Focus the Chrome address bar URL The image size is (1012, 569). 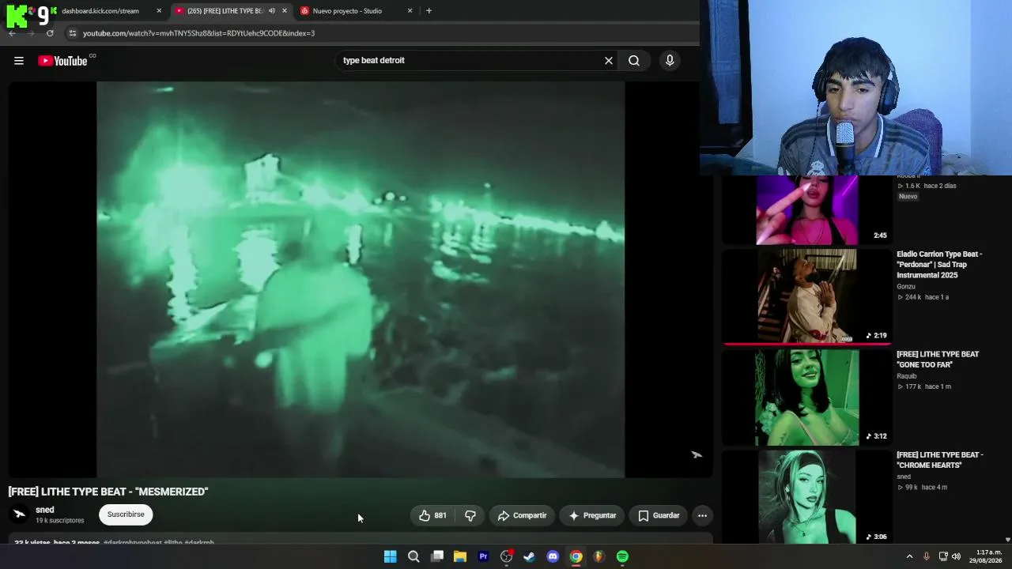(198, 33)
